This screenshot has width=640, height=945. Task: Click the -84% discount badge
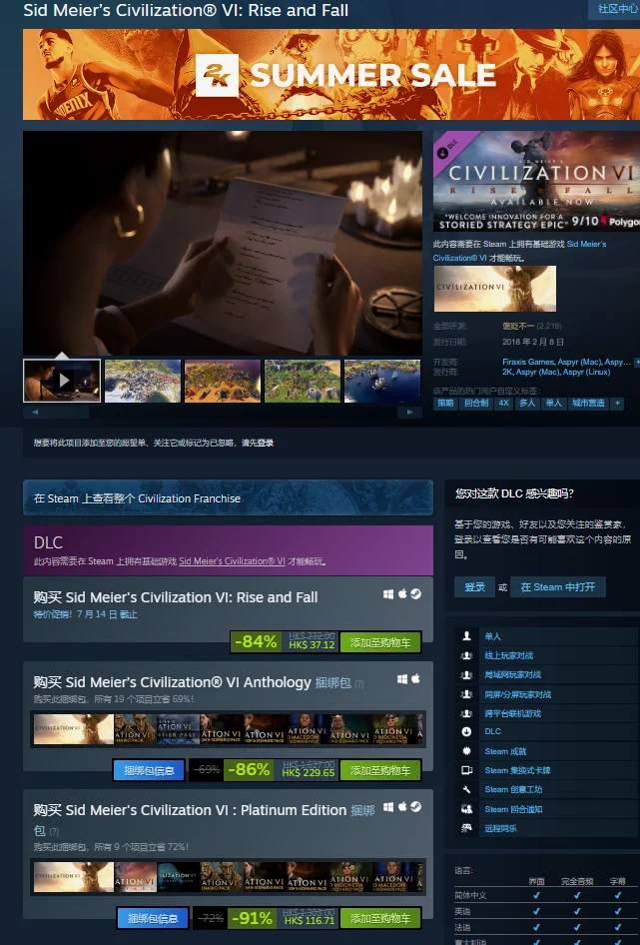click(257, 642)
